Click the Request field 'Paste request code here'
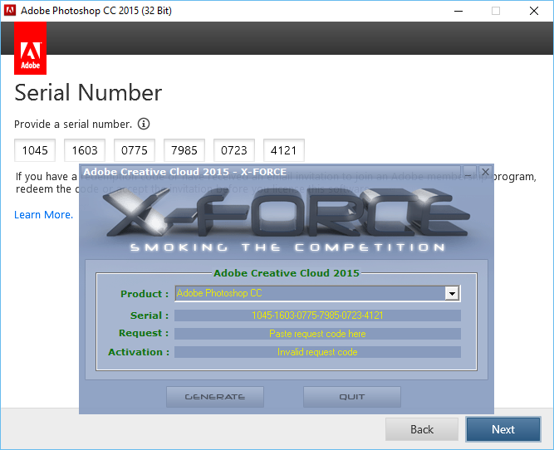The height and width of the screenshot is (450, 554). (x=317, y=334)
